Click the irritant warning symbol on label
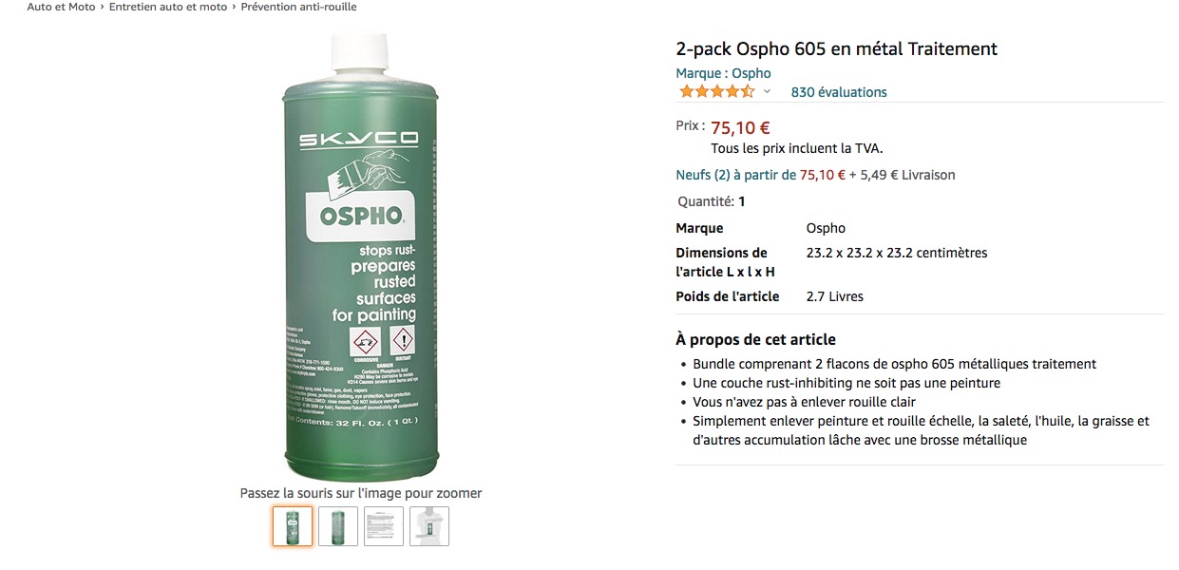Viewport: 1179px width, 570px height. click(x=403, y=342)
